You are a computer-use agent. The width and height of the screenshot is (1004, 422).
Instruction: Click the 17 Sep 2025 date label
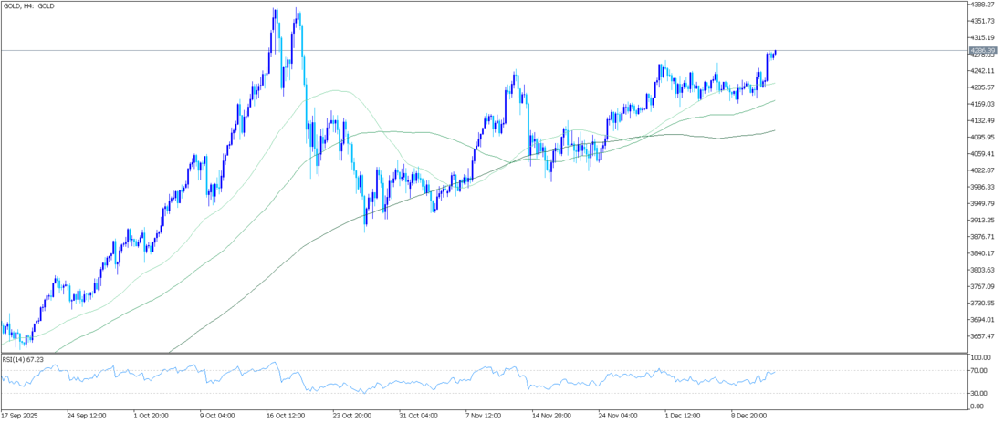[20, 415]
